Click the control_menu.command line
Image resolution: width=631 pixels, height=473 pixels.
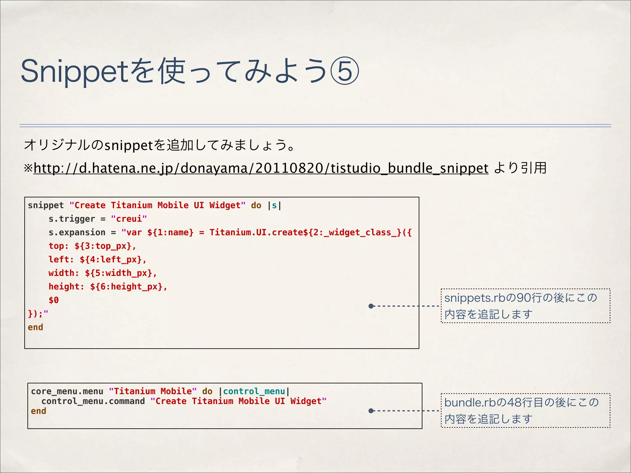coord(184,401)
